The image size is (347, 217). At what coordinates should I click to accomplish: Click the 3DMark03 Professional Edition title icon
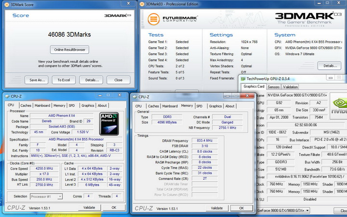pos(142,4)
